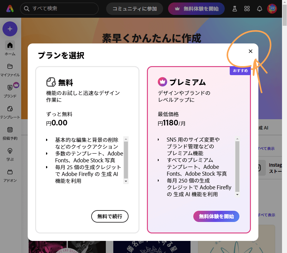Open マイファイル in sidebar
287x253 pixels.
click(x=10, y=70)
